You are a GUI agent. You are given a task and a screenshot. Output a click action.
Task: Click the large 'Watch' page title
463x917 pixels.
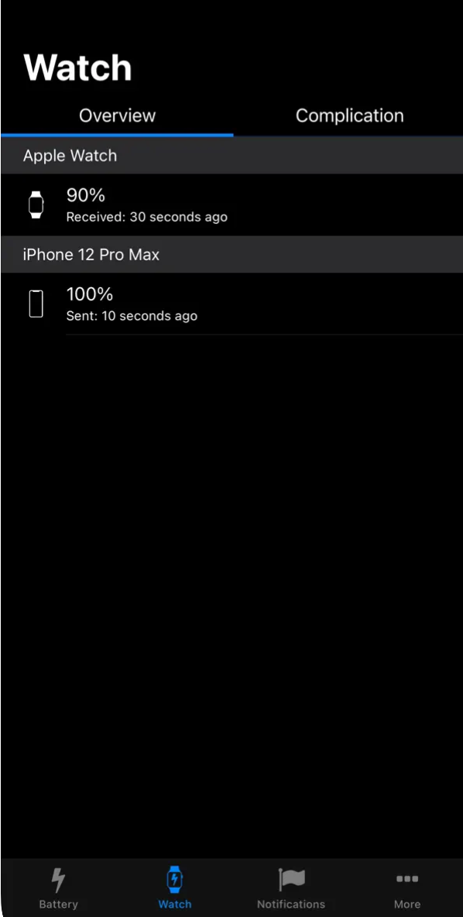77,67
